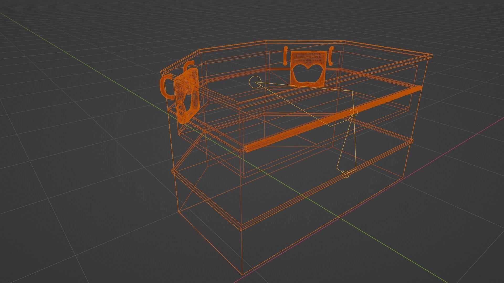Select the wireframe mug on the back wall
The image size is (504, 283).
coord(309,69)
